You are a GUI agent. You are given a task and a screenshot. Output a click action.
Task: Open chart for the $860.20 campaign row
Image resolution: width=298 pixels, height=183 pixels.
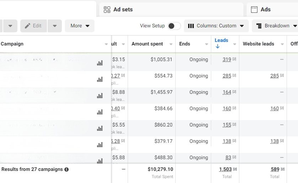(x=100, y=128)
